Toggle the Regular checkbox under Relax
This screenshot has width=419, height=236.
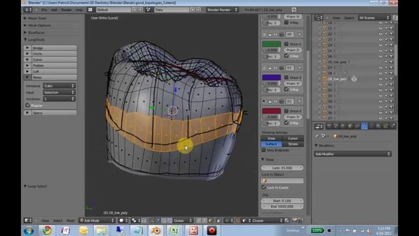(27, 106)
